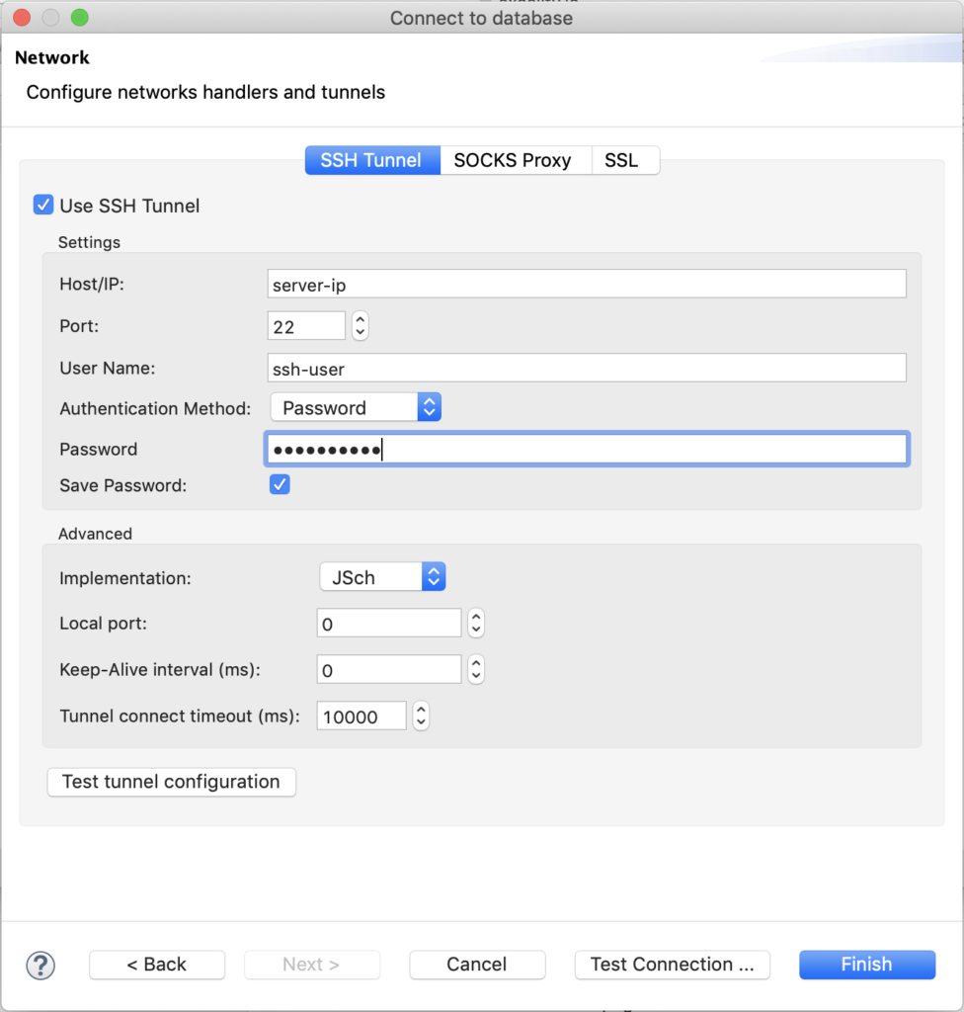Select the User Name field with ssh-user
This screenshot has width=964, height=1012.
point(587,367)
